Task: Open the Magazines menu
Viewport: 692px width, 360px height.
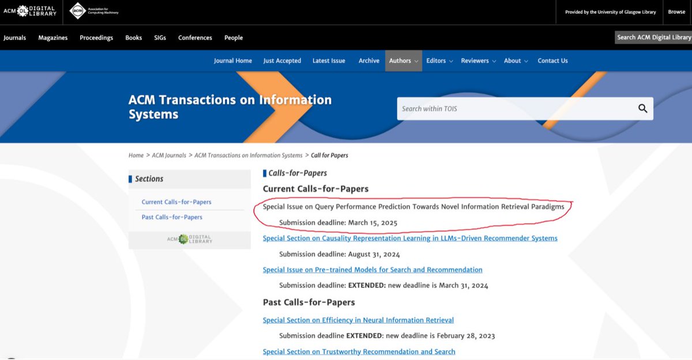Action: 53,38
